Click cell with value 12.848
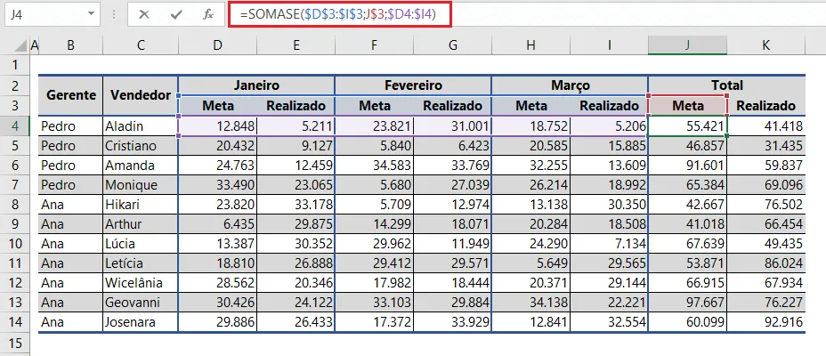Image resolution: width=826 pixels, height=356 pixels. click(x=217, y=126)
